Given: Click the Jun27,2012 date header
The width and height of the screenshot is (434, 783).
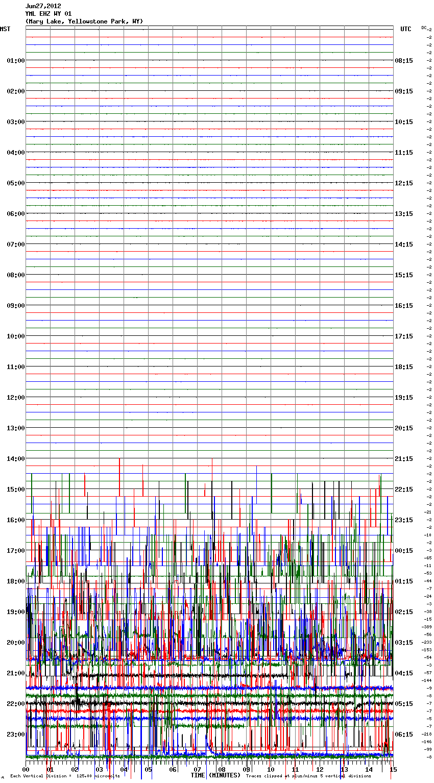Looking at the screenshot, I should [x=43, y=6].
